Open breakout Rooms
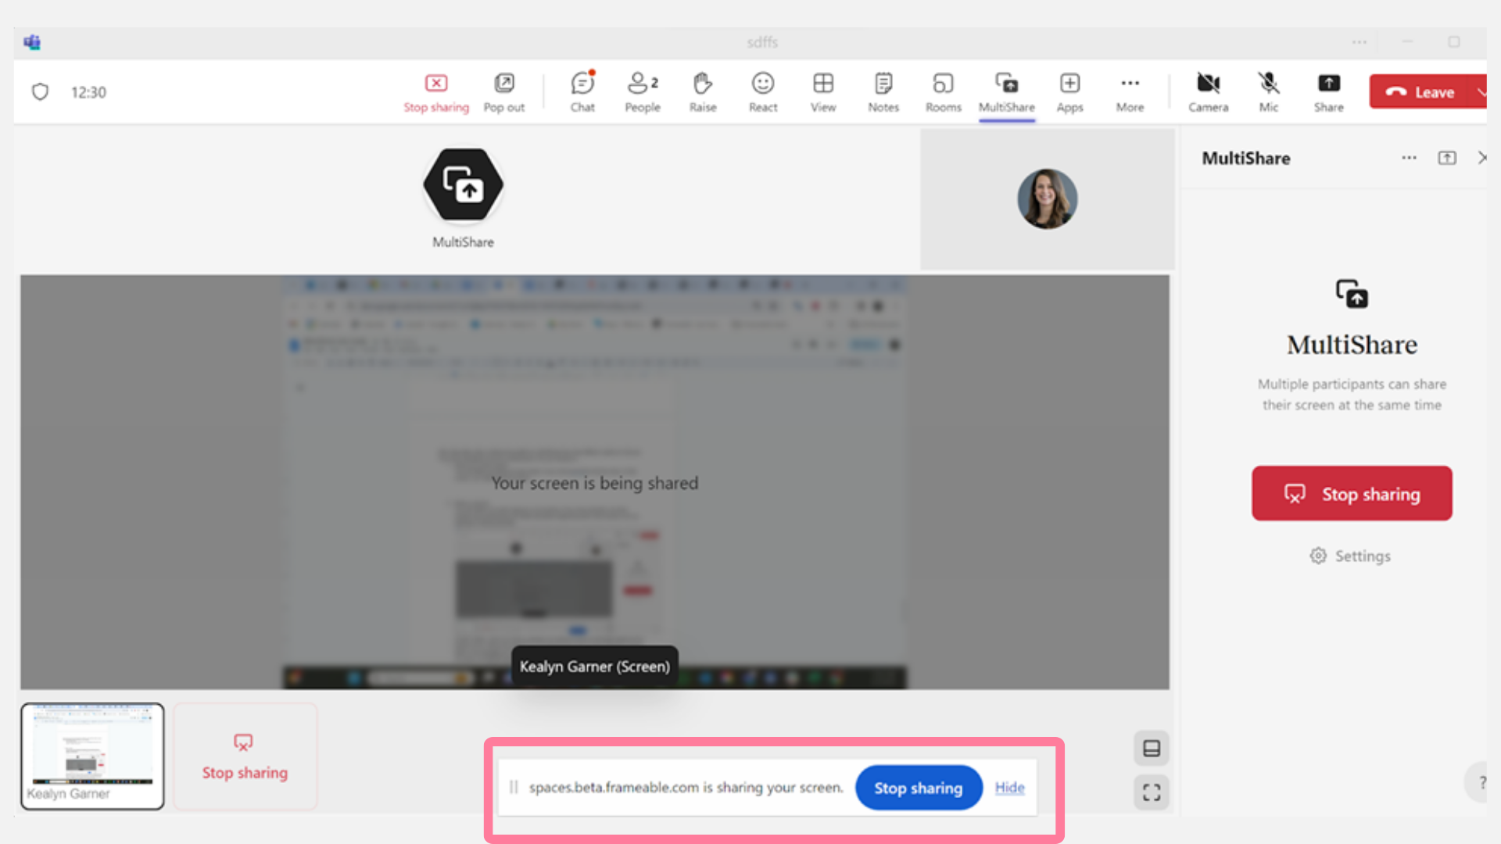 coord(944,92)
